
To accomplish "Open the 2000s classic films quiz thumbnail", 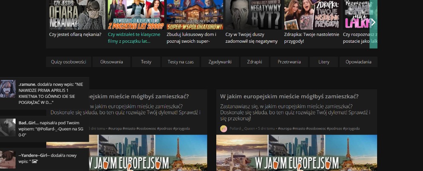I will tap(136, 15).
